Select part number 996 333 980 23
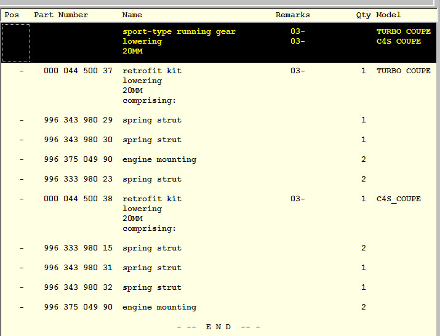The height and width of the screenshot is (336, 440). tap(78, 179)
